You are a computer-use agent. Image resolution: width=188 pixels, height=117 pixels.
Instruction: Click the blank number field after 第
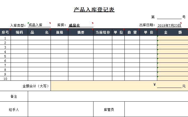pos(169,17)
